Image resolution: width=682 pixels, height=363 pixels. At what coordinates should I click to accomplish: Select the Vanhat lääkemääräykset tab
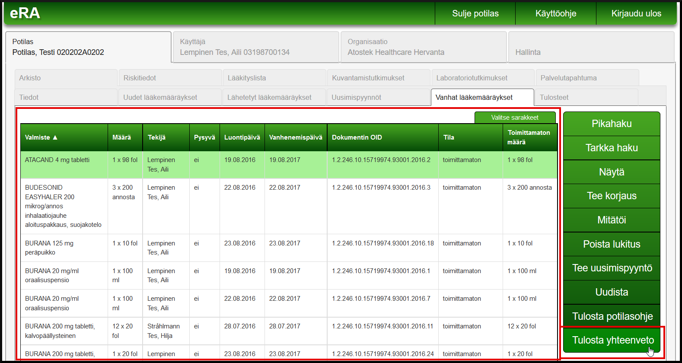click(482, 97)
